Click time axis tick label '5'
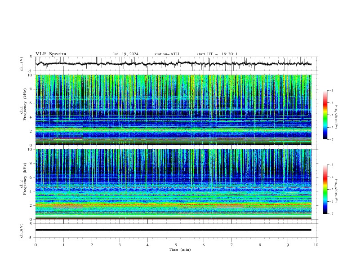Viewport: 356px width, 275px height. tap(176, 245)
